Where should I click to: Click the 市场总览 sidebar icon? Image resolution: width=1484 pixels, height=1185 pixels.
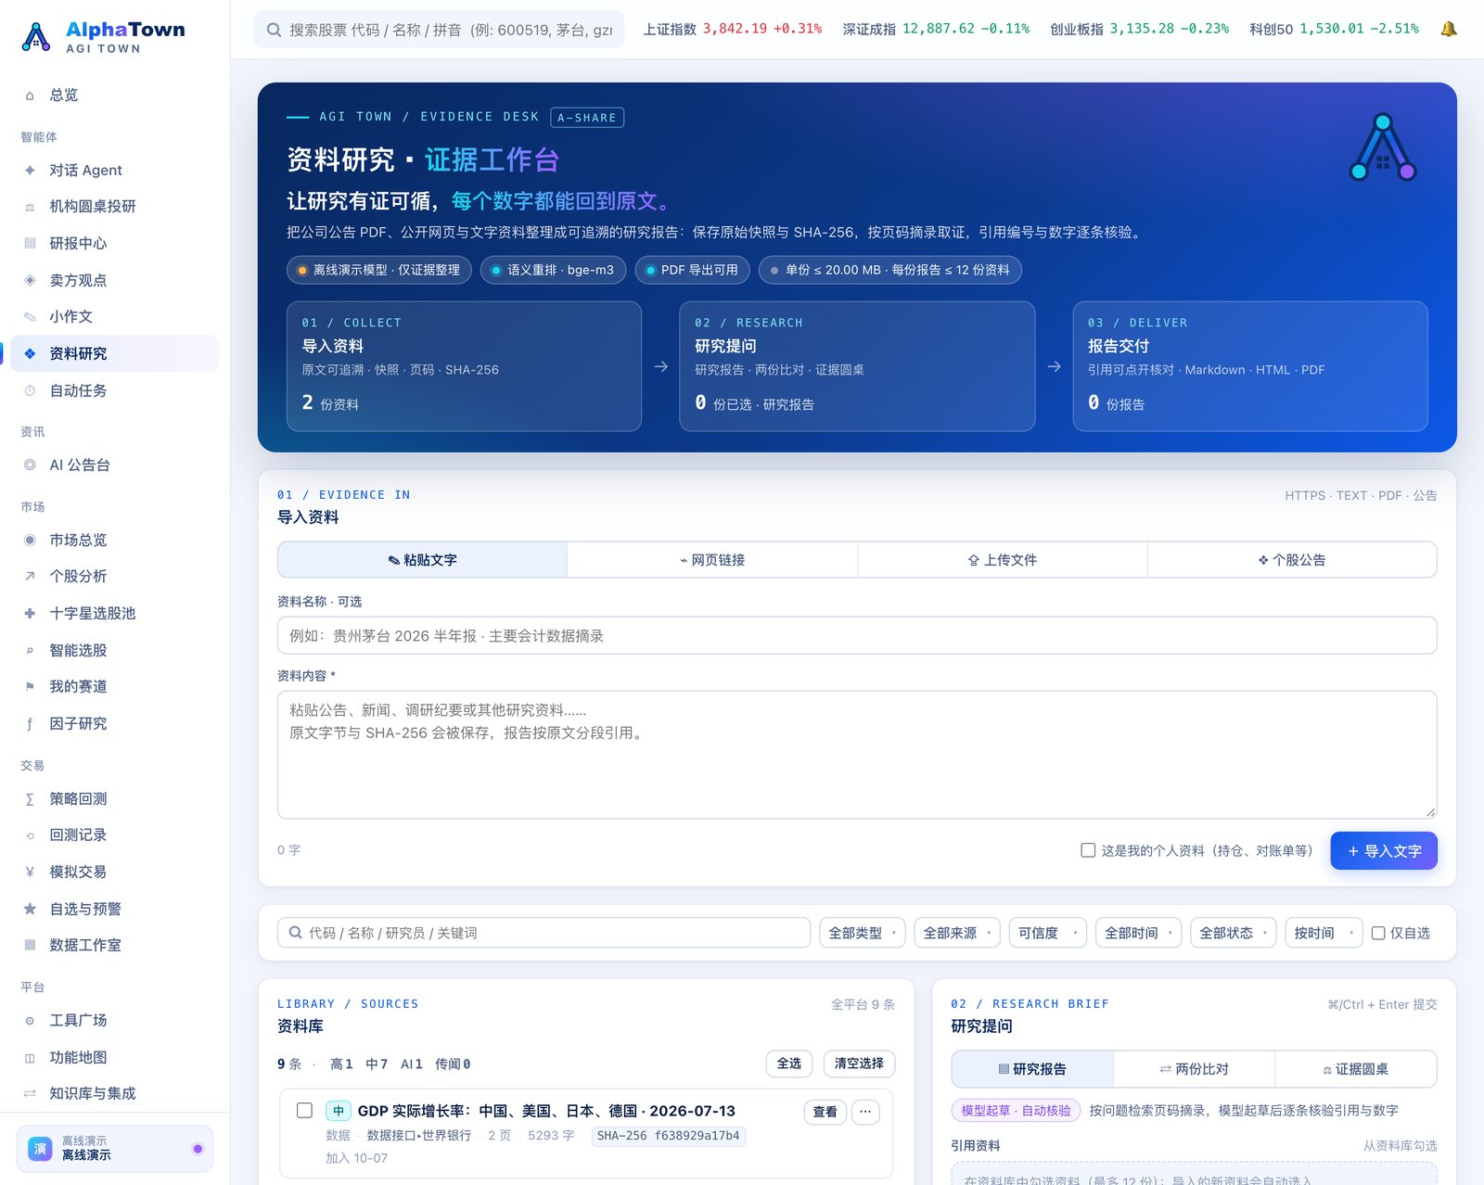pos(30,540)
